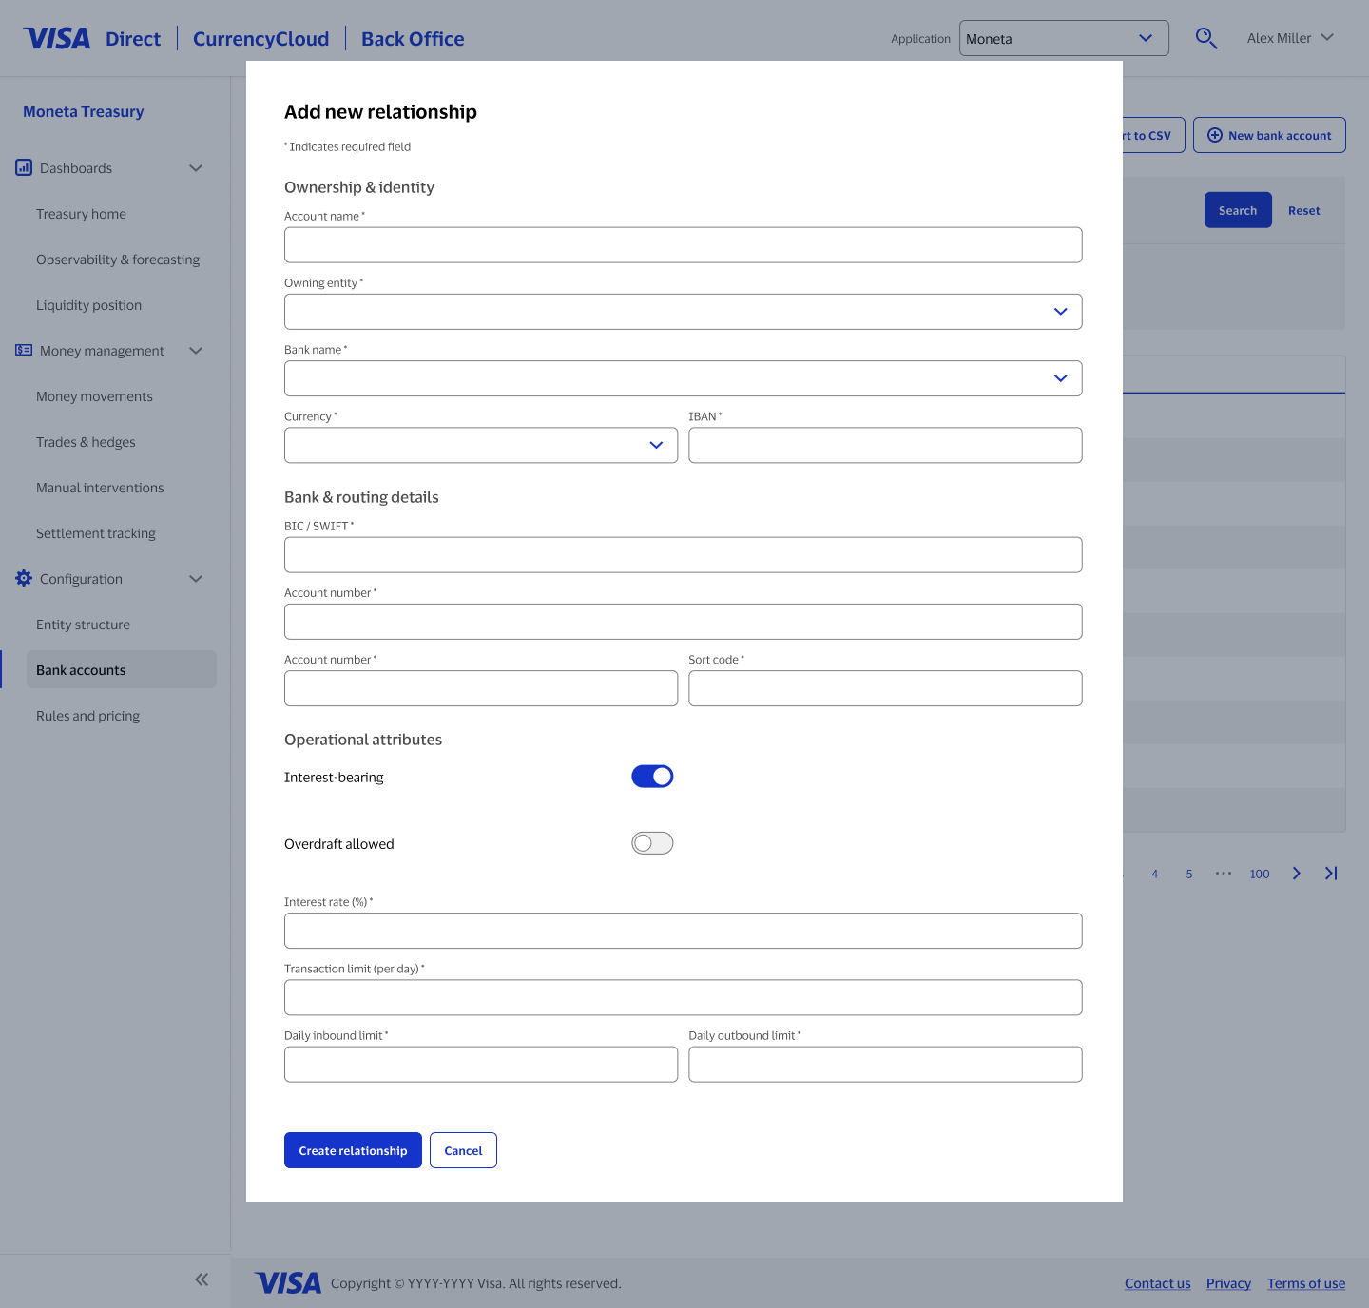
Task: Click the Daily outbound limit field
Action: (x=885, y=1065)
